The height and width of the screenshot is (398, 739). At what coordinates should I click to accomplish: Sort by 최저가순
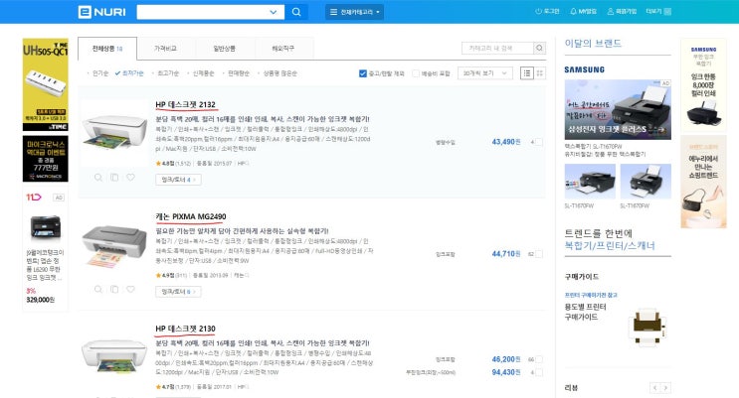pos(129,73)
